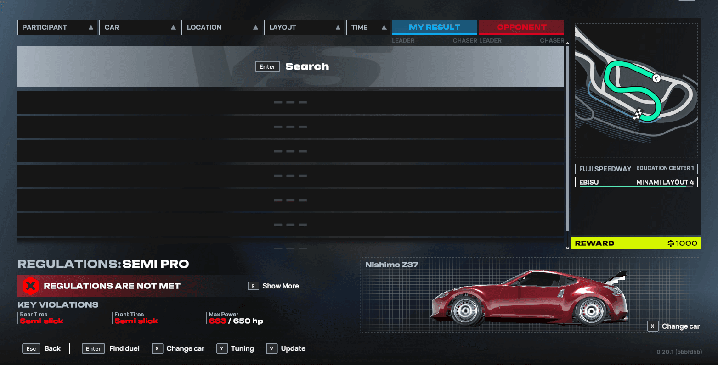
Task: Click the Nishimo Z37 car image
Action: coord(529,298)
